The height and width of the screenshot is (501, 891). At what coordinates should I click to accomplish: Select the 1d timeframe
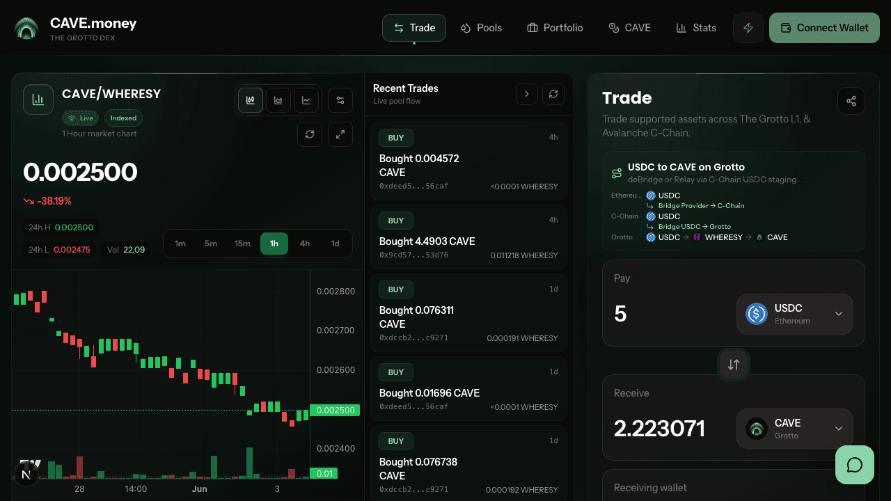tap(335, 244)
